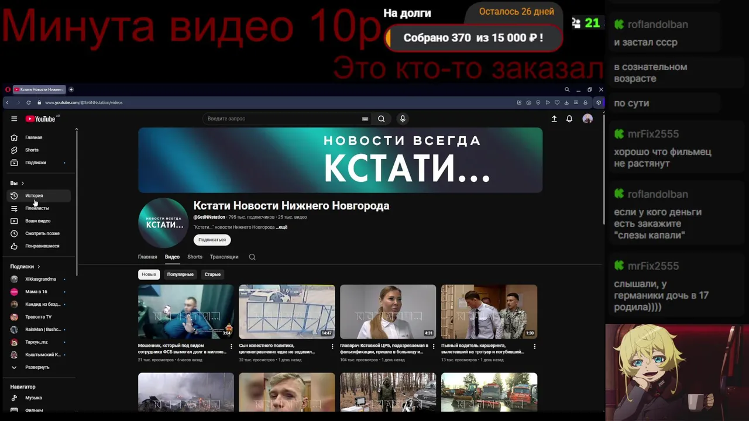Open the on-screen keyboard icon in search box

[365, 119]
